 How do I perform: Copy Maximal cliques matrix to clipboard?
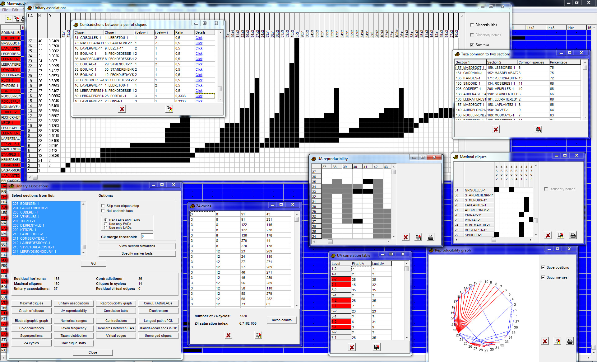(560, 235)
